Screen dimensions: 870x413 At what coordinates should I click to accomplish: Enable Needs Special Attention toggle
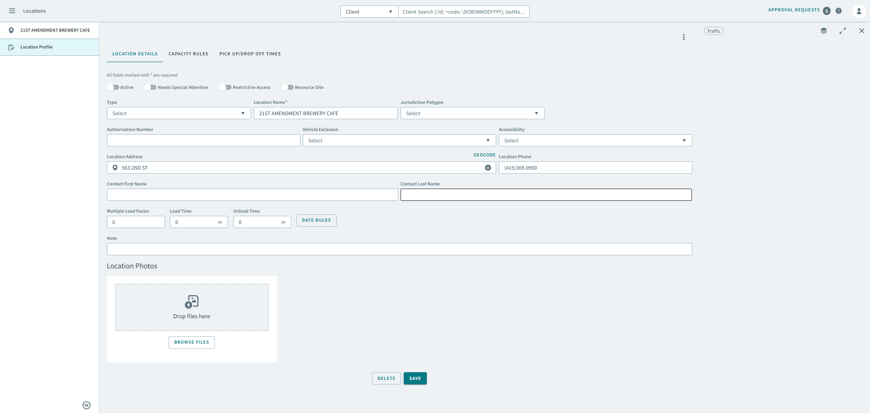pos(150,87)
